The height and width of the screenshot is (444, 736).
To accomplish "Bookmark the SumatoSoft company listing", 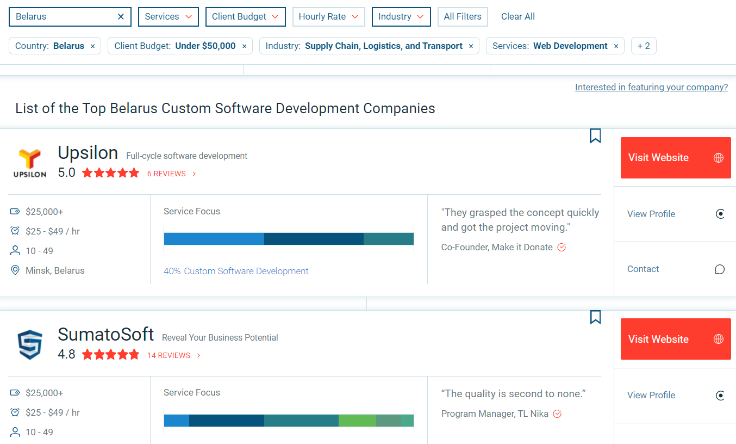I will click(595, 317).
